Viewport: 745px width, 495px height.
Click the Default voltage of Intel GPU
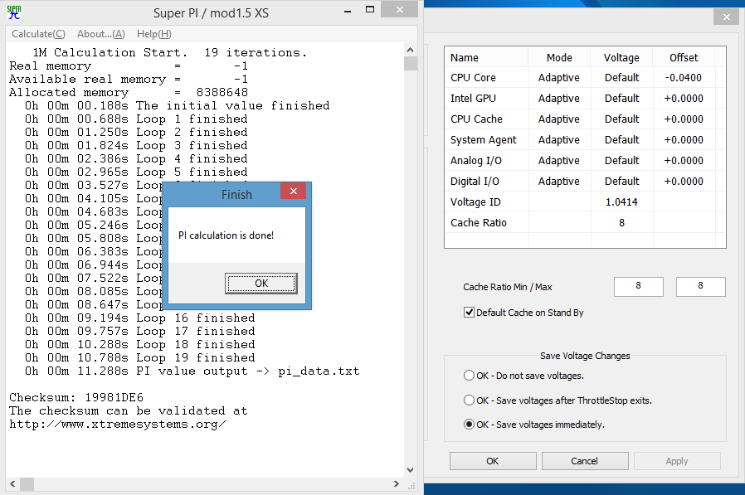point(621,99)
